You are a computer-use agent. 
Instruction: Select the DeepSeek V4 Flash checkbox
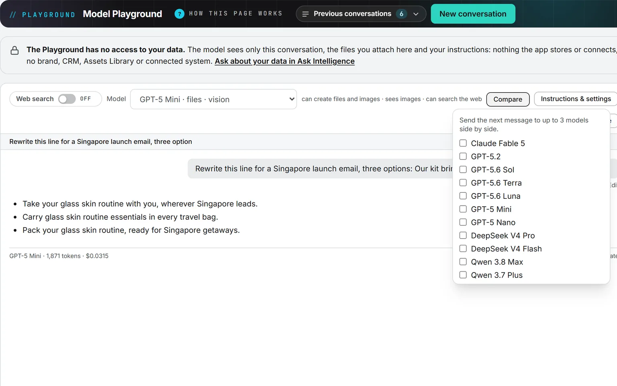[x=463, y=249]
